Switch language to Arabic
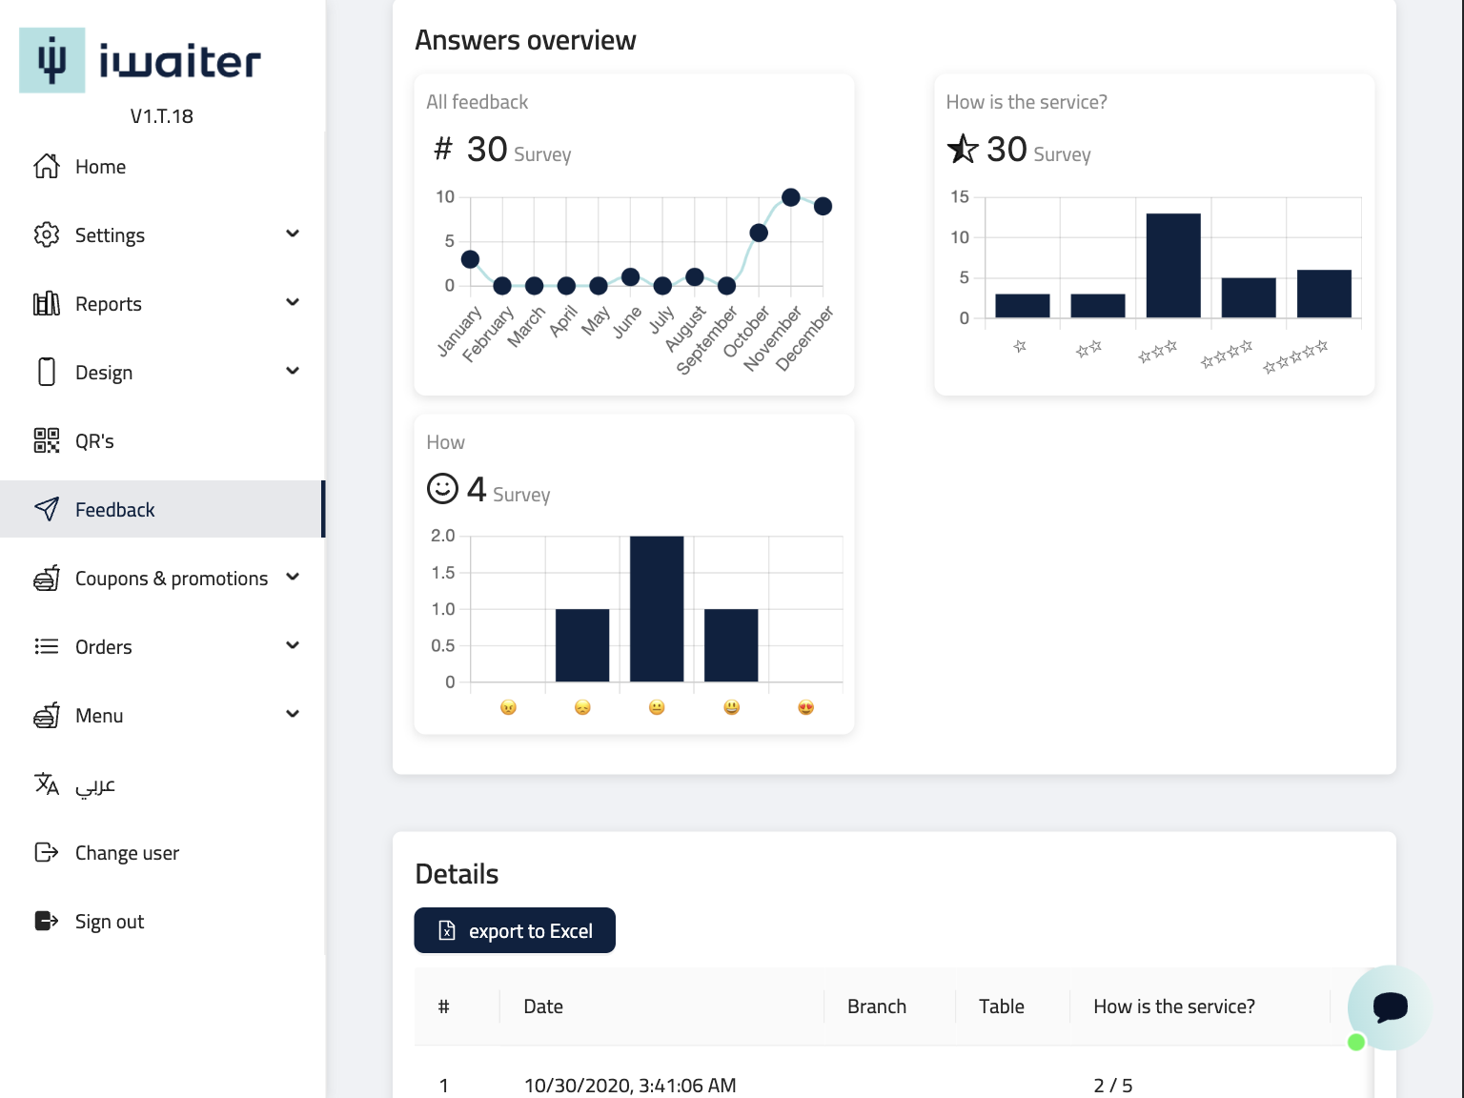The height and width of the screenshot is (1098, 1464). point(95,785)
